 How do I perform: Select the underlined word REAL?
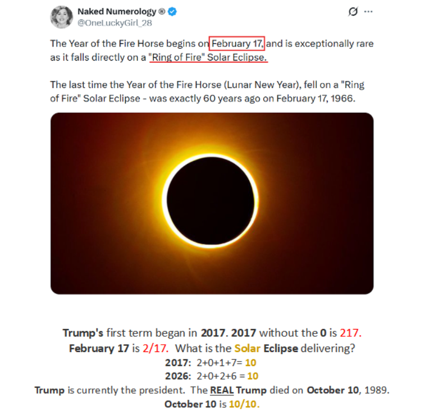222,390
